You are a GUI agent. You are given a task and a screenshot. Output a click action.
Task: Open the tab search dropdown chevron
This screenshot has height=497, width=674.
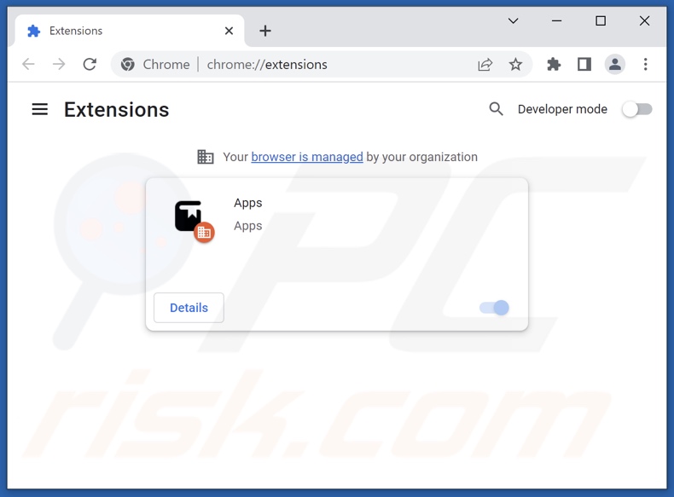tap(514, 20)
